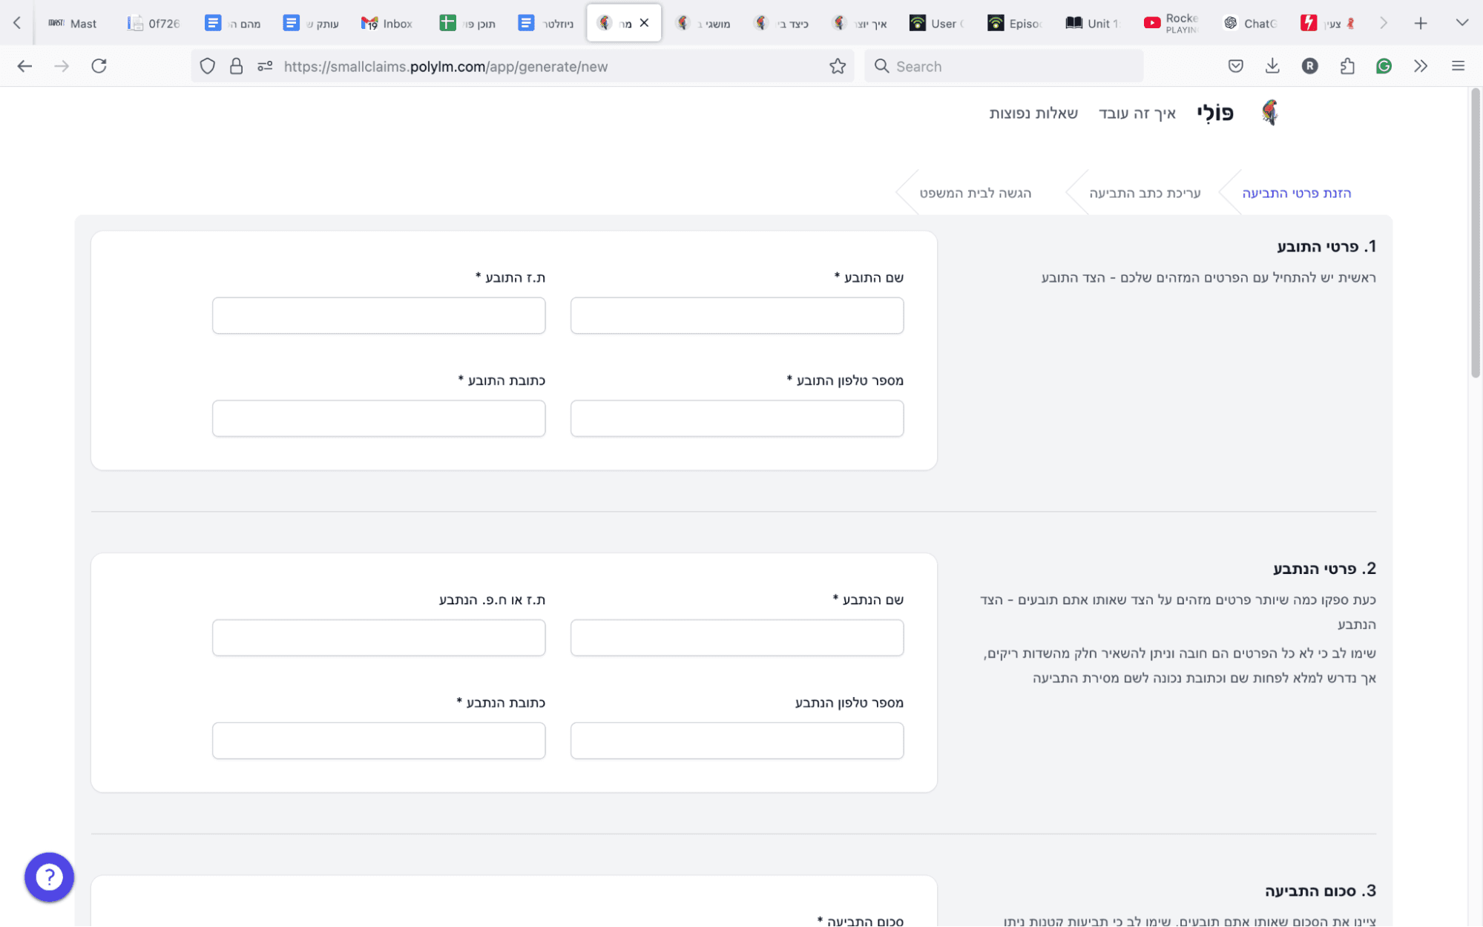
Task: Open the Extensions puzzle icon
Action: coord(1347,66)
